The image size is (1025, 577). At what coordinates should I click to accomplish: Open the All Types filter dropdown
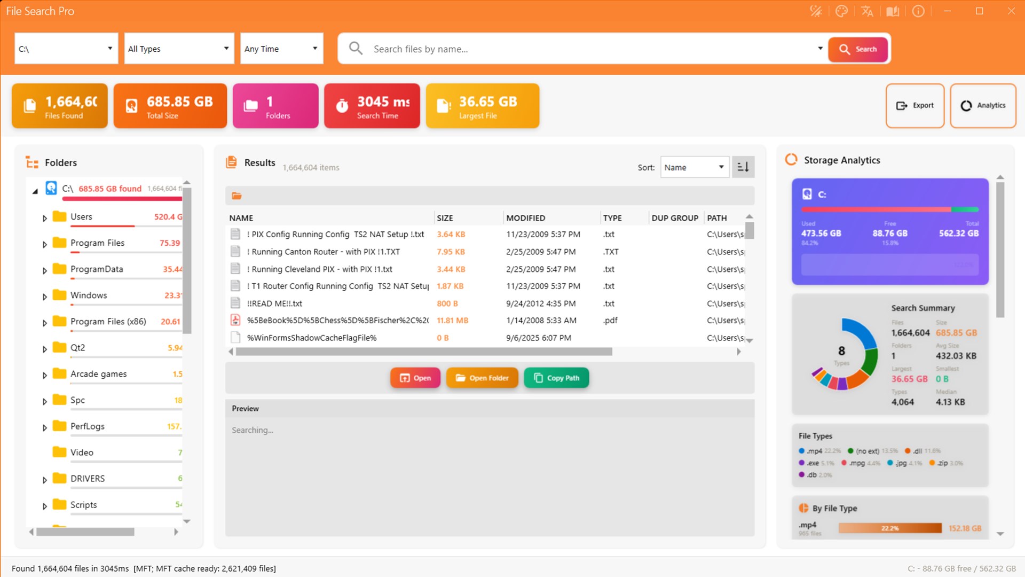coord(179,49)
